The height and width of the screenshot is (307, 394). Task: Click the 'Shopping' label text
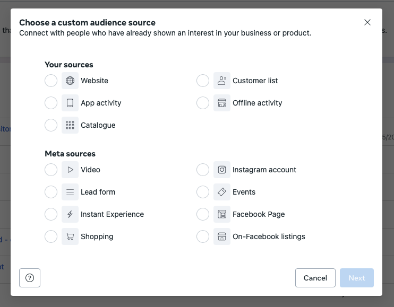point(97,236)
